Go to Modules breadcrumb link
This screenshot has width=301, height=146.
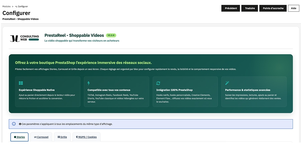click(7, 7)
